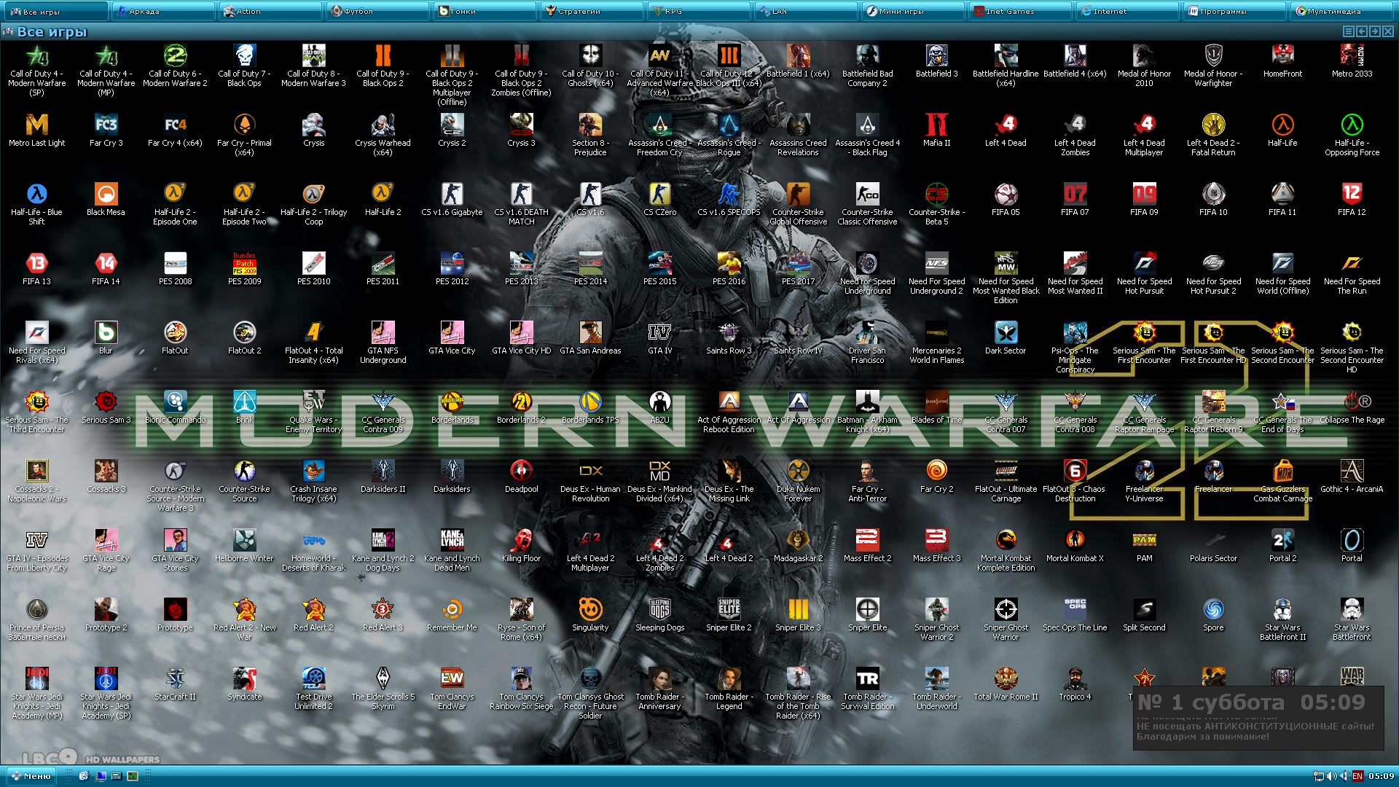Click Internet Explorer quick launch icon
This screenshot has width=1399, height=787.
84,776
